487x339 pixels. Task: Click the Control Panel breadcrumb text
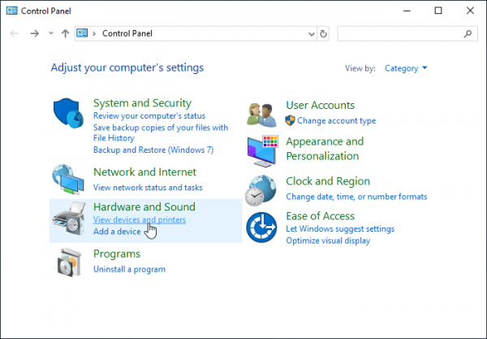coord(127,33)
